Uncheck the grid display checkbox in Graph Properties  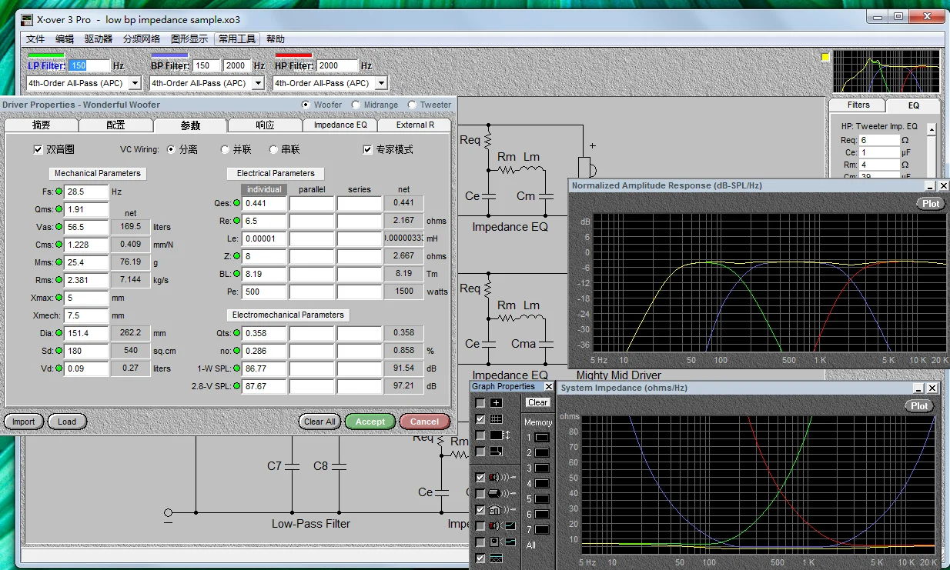point(480,419)
